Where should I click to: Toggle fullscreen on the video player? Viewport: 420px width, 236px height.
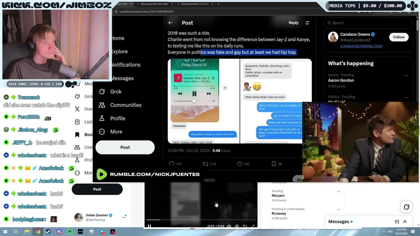tap(253, 226)
